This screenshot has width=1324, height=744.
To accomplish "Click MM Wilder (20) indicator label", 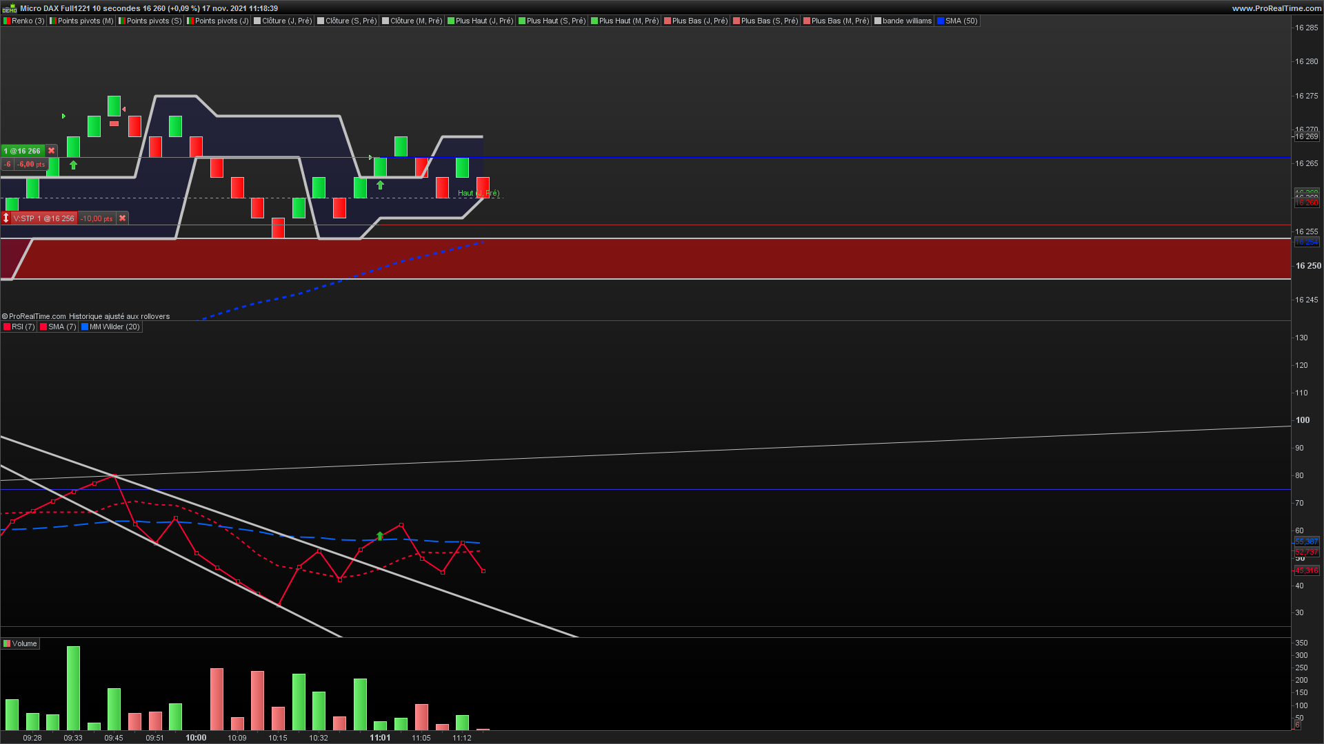I will tap(110, 327).
